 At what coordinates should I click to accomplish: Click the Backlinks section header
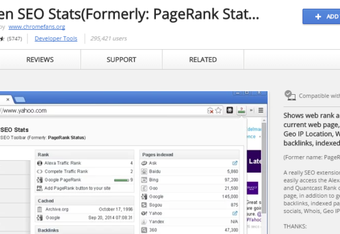click(x=84, y=230)
